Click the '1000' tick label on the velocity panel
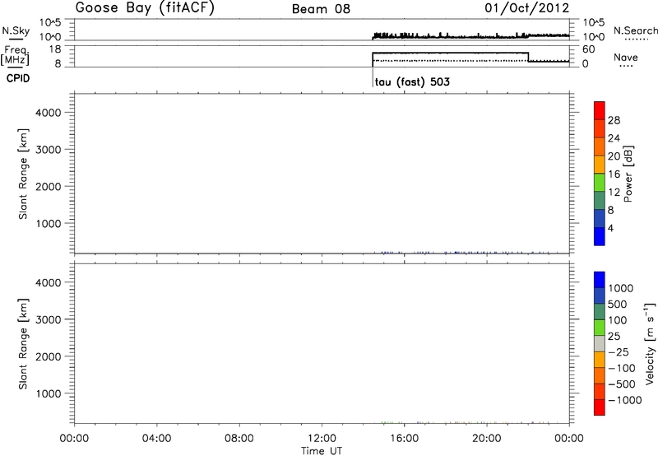The width and height of the screenshot is (658, 456). [x=49, y=393]
